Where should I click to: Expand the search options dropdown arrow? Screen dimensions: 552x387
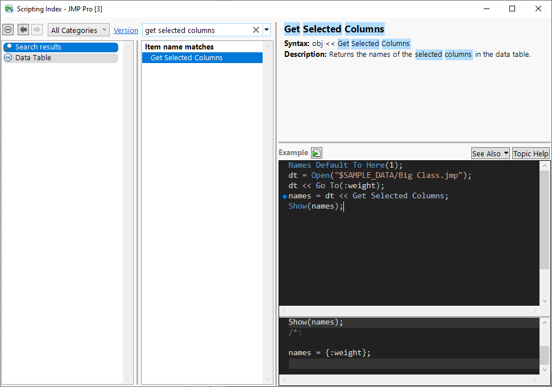pos(267,30)
